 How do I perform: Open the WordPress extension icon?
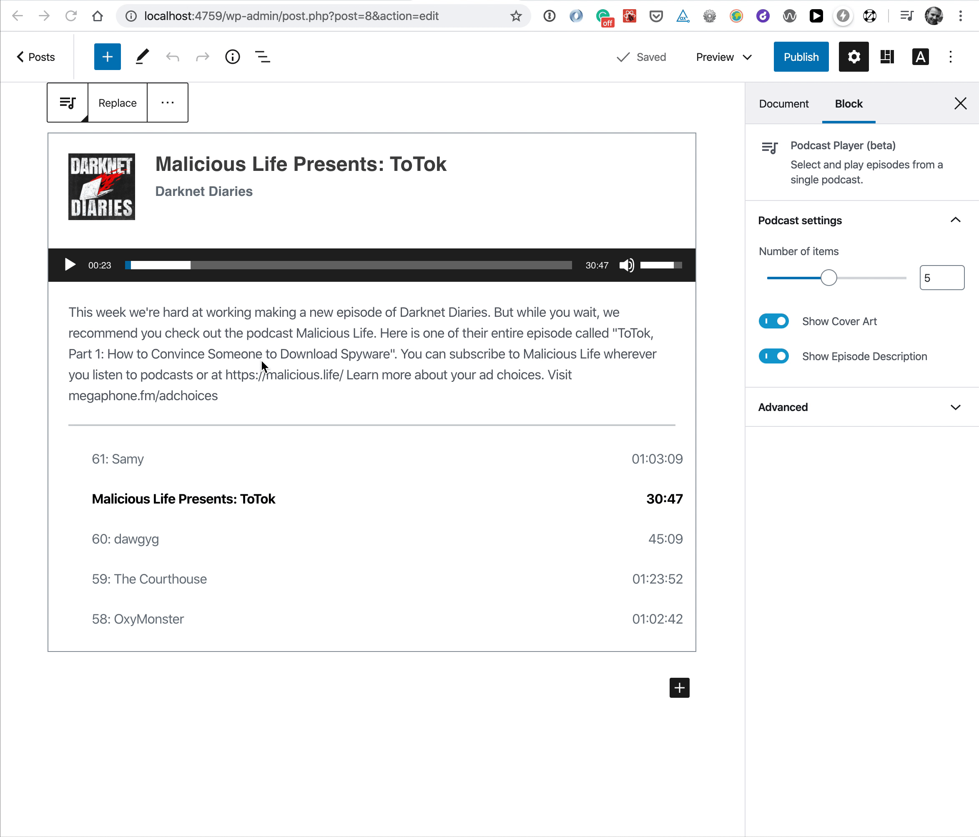click(790, 17)
